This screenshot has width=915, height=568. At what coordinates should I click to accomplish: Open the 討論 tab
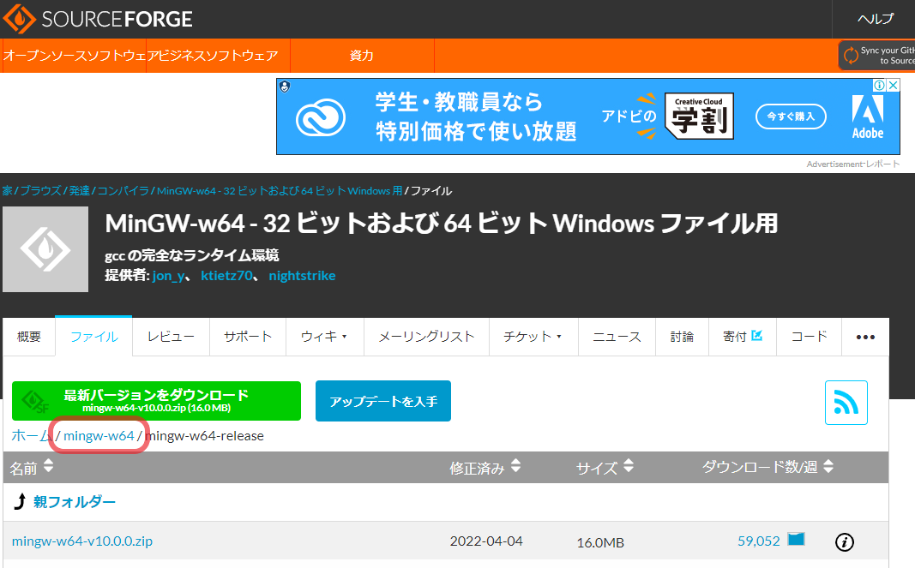[x=682, y=337]
